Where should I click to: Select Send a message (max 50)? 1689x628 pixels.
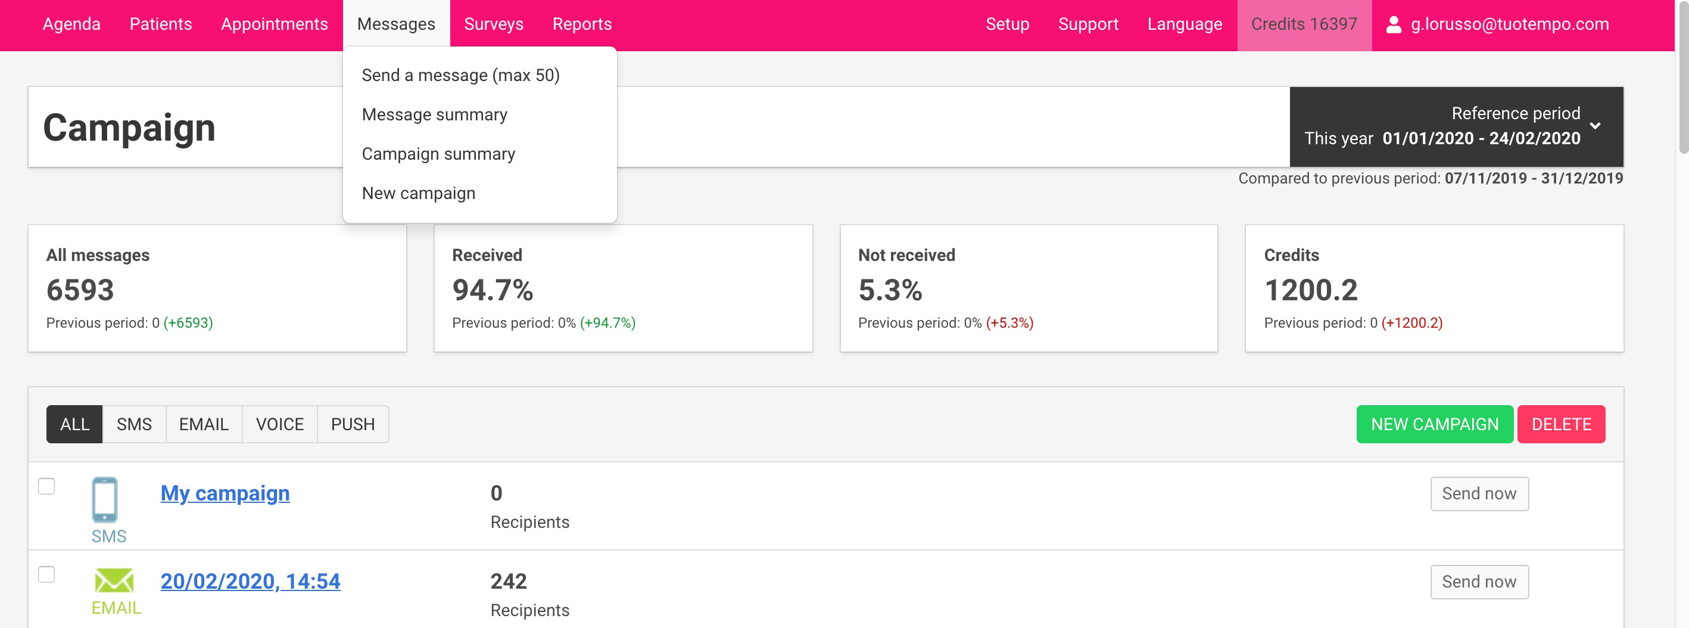point(460,75)
